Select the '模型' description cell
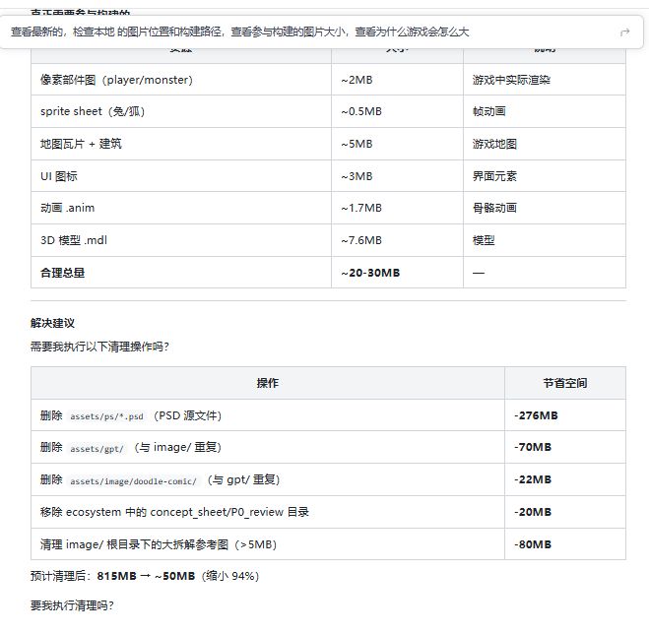Image resolution: width=649 pixels, height=633 pixels. point(545,240)
